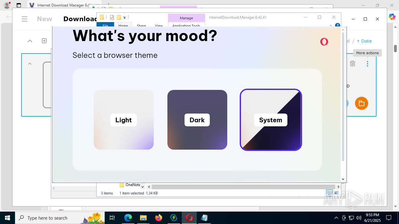Image resolution: width=399 pixels, height=224 pixels.
Task: Open network settings in system tray
Action: pos(351,218)
